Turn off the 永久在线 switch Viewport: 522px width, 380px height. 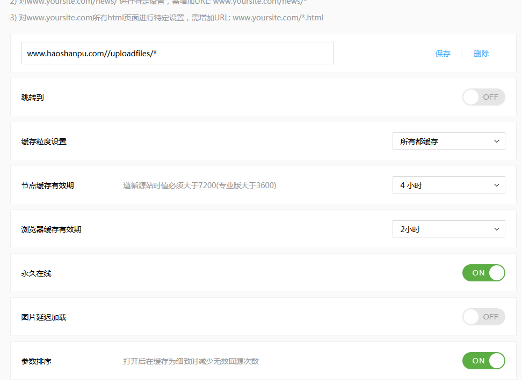click(483, 273)
